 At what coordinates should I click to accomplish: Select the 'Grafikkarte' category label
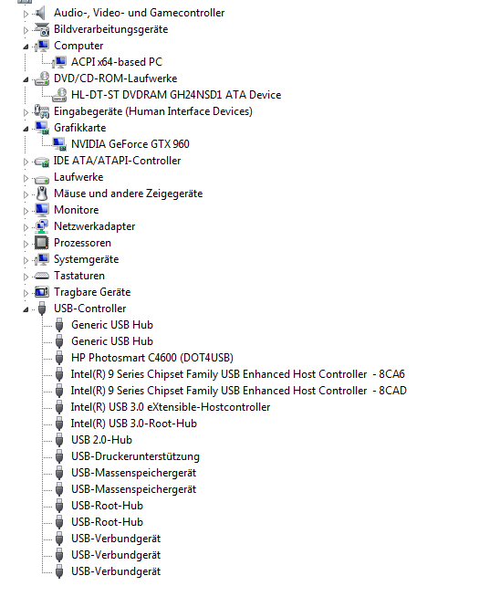pyautogui.click(x=79, y=128)
